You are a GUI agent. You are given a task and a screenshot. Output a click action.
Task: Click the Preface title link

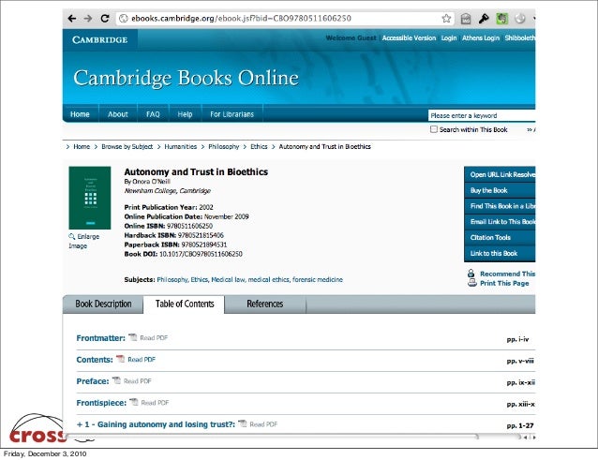click(x=93, y=381)
